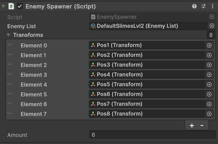Collapse the Transforms array foldout
Viewport: 218px width, 144px height.
(x=8, y=35)
